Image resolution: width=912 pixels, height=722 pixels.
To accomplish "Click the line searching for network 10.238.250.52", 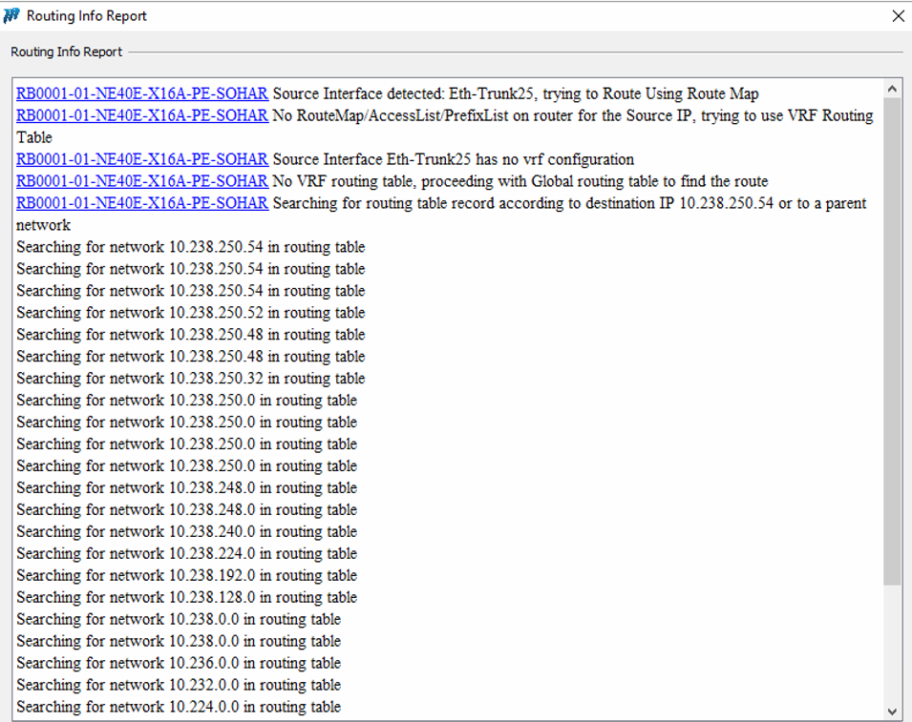I will [191, 313].
